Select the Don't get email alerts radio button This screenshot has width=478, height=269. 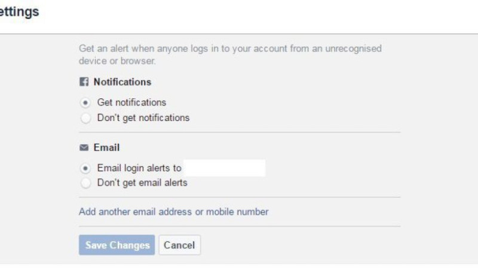[85, 183]
